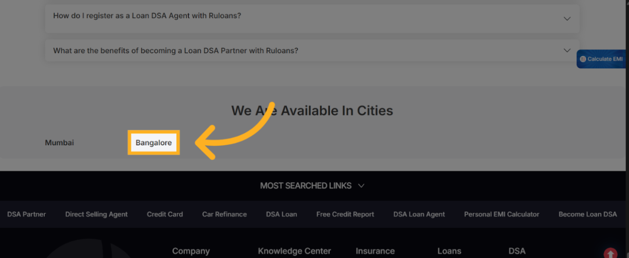This screenshot has height=258, width=629.
Task: Click the DSA Loan Agent link
Action: [419, 214]
